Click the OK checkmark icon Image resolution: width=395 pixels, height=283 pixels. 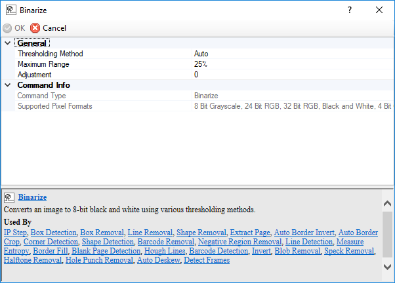click(x=7, y=28)
